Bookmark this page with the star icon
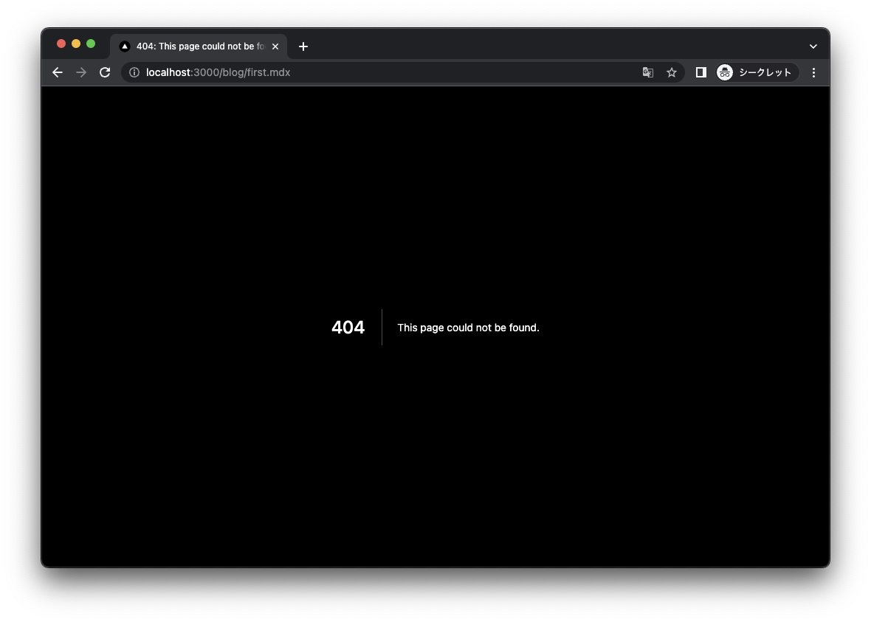 672,73
